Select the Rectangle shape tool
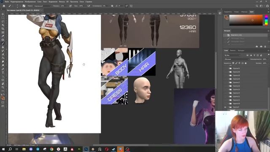 click(x=3, y=80)
